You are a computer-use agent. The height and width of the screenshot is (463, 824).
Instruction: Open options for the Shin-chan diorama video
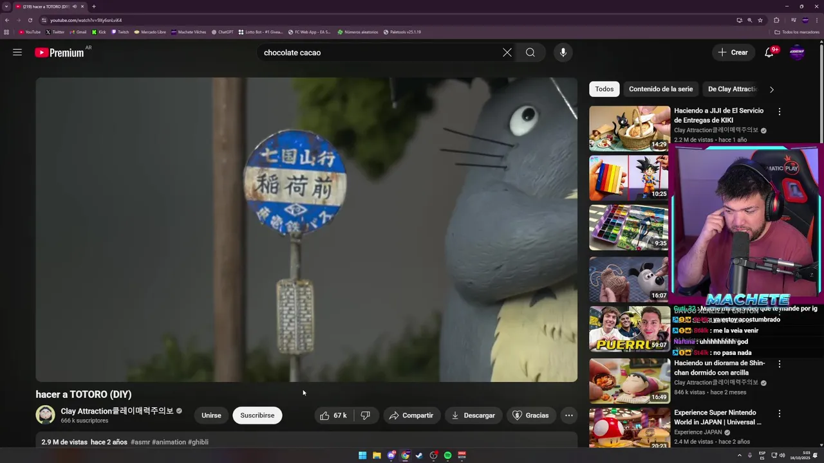(x=779, y=364)
